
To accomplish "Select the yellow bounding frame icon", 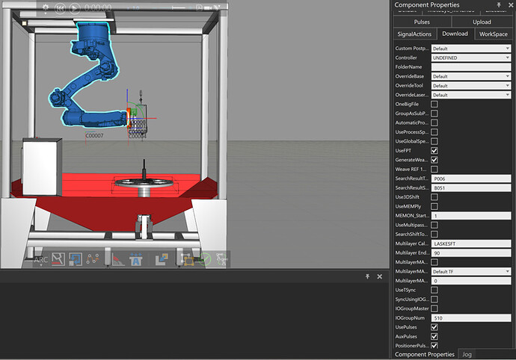I will point(188,259).
